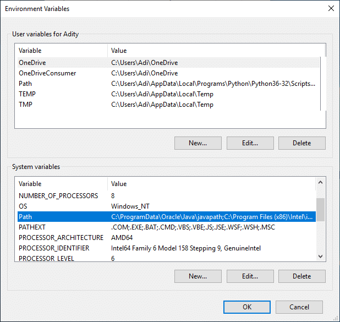340x322 pixels.
Task: Close the Environment Variables dialog
Action: click(x=330, y=9)
